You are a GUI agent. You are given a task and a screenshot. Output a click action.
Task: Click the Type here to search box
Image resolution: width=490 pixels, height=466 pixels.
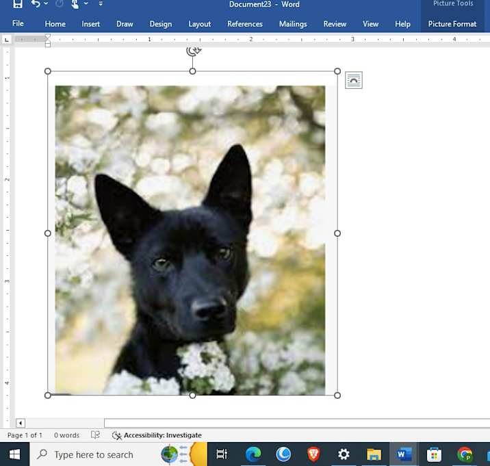pos(94,454)
